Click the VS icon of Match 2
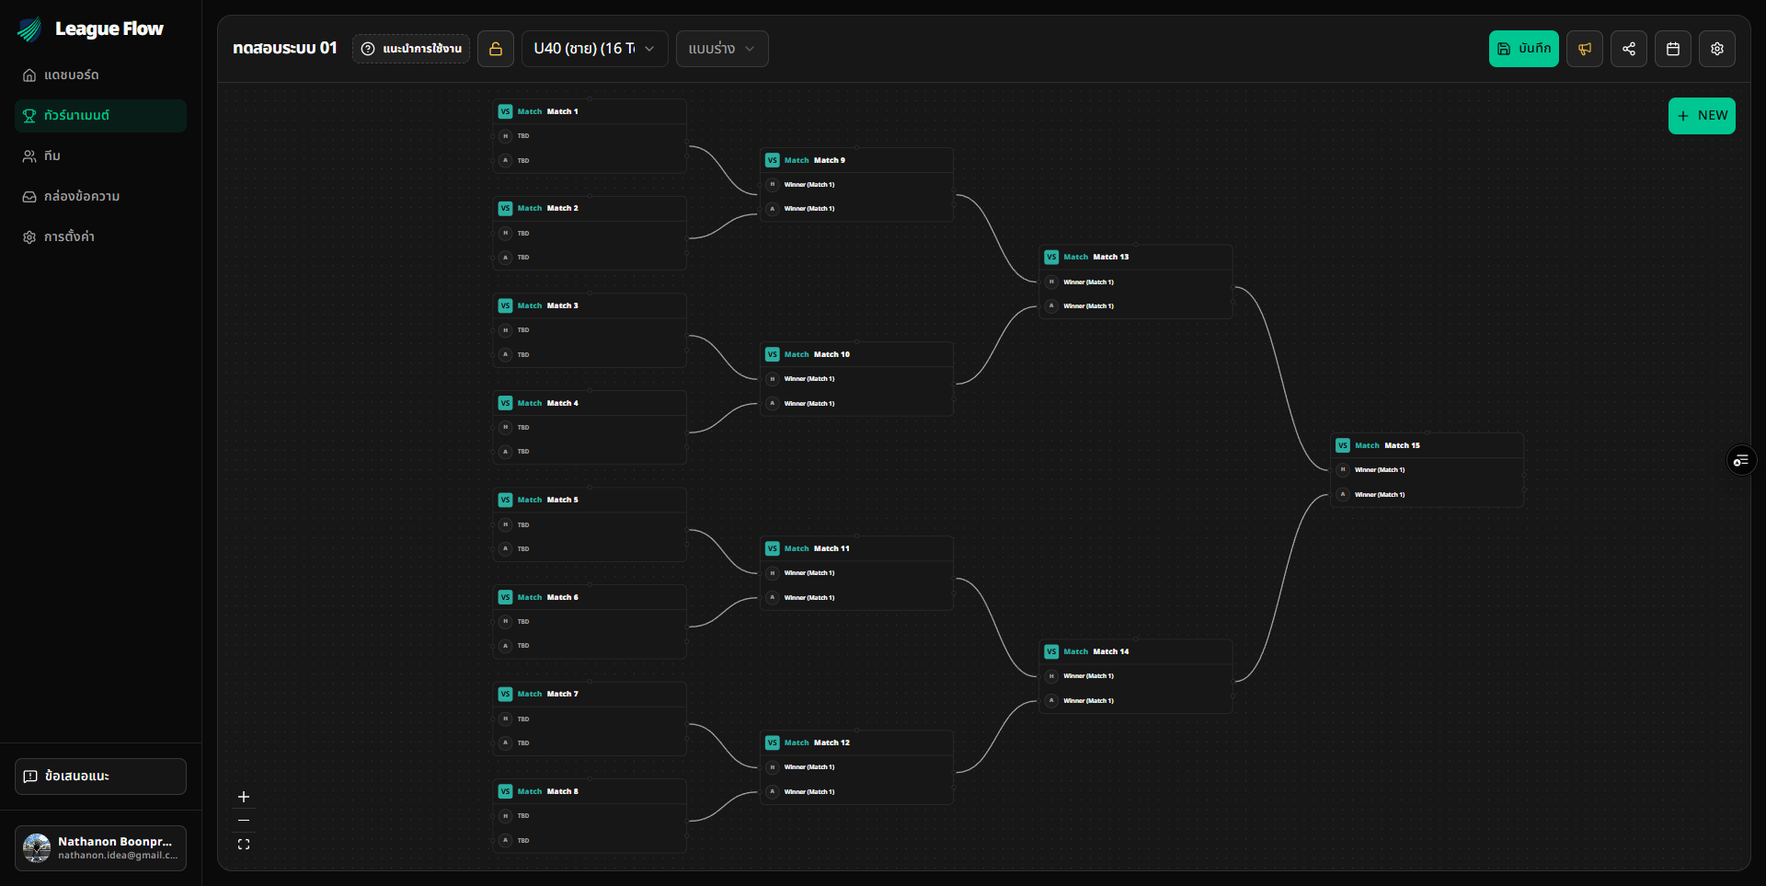1766x886 pixels. [x=505, y=208]
